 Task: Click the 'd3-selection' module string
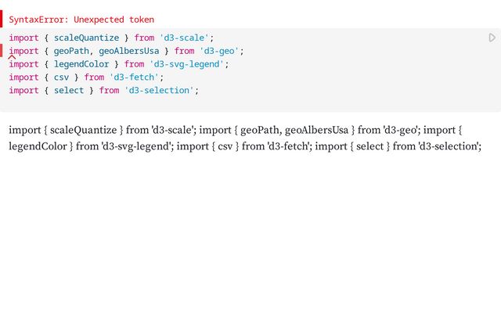click(160, 91)
